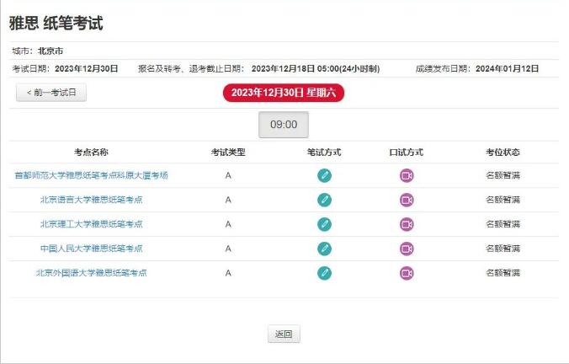
Task: Select the 09:00 time slot
Action: tap(284, 125)
